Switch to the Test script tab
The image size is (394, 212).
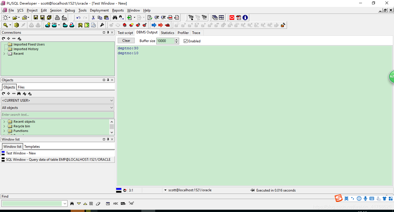coord(125,33)
